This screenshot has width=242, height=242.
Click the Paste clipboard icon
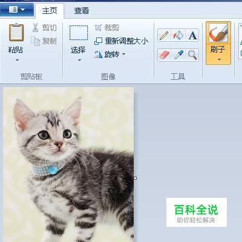click(x=16, y=33)
